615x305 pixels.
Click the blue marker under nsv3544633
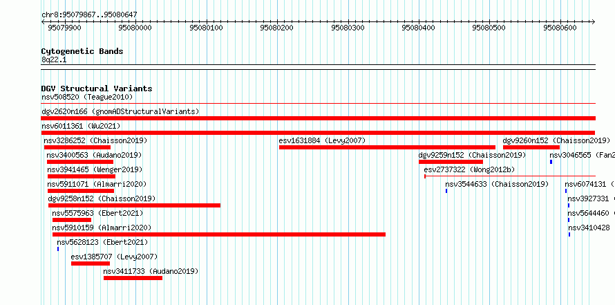446,191
